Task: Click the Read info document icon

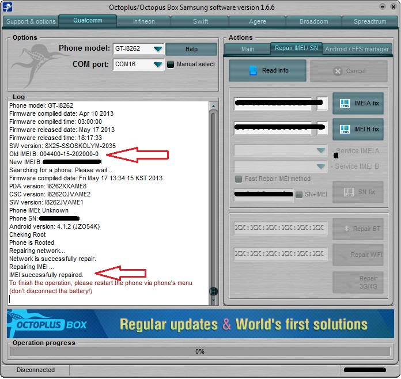Action: [x=253, y=71]
